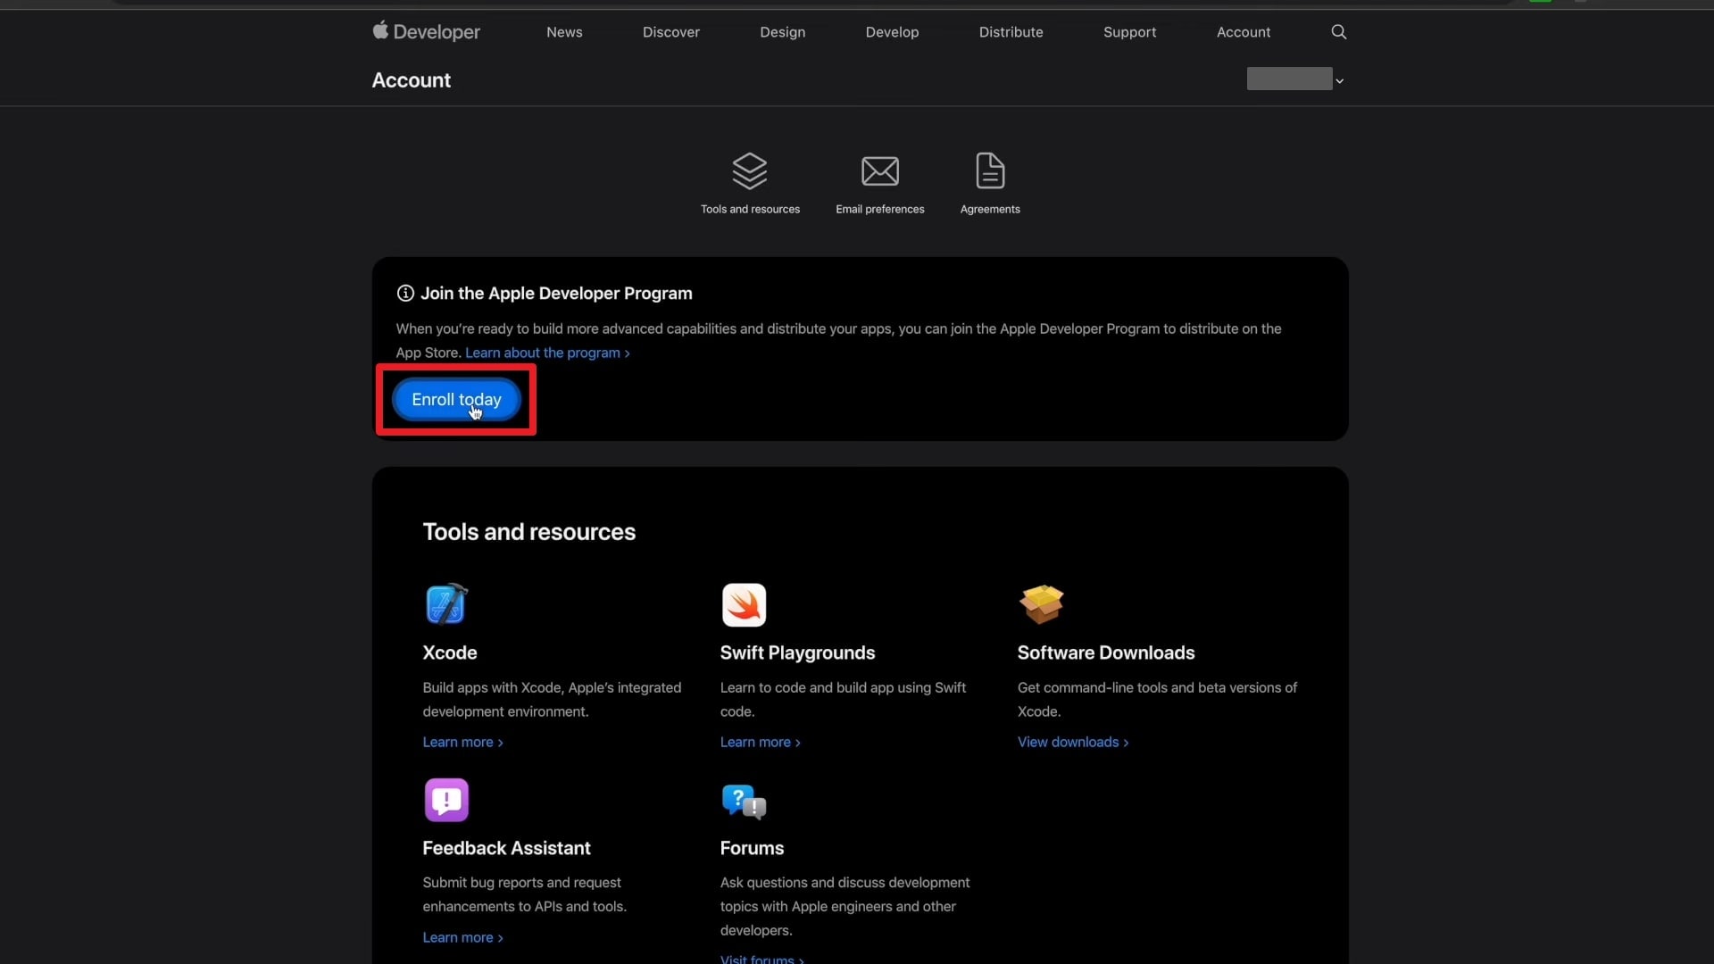1714x964 pixels.
Task: Expand the account name dropdown chevron
Action: 1339,80
